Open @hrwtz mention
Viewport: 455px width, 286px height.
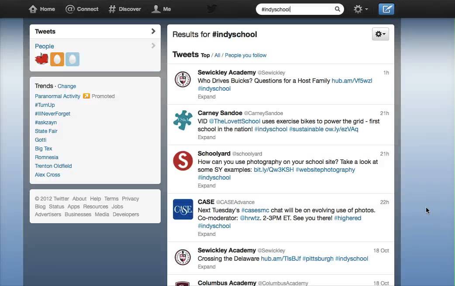pyautogui.click(x=250, y=218)
